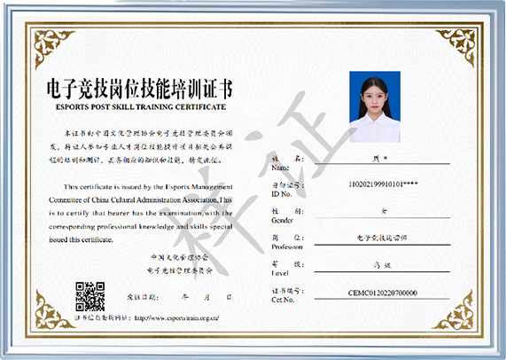This screenshot has width=506, height=360.
Task: Click the 'Profession' field label
Action: (x=287, y=247)
